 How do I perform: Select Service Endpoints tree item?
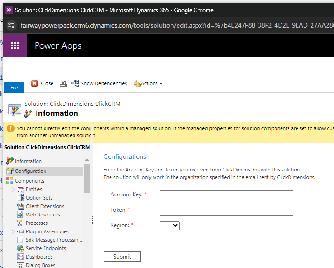46,248
